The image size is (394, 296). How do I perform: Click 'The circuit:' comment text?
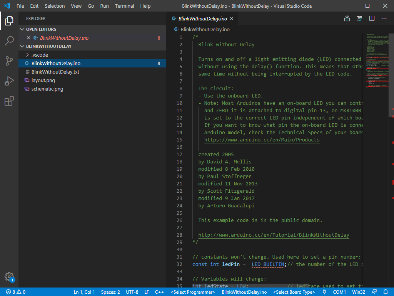tap(216, 89)
